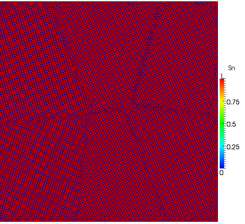Image resolution: width=245 pixels, height=224 pixels.
Task: Select the 0.5 legend label
Action: point(231,124)
